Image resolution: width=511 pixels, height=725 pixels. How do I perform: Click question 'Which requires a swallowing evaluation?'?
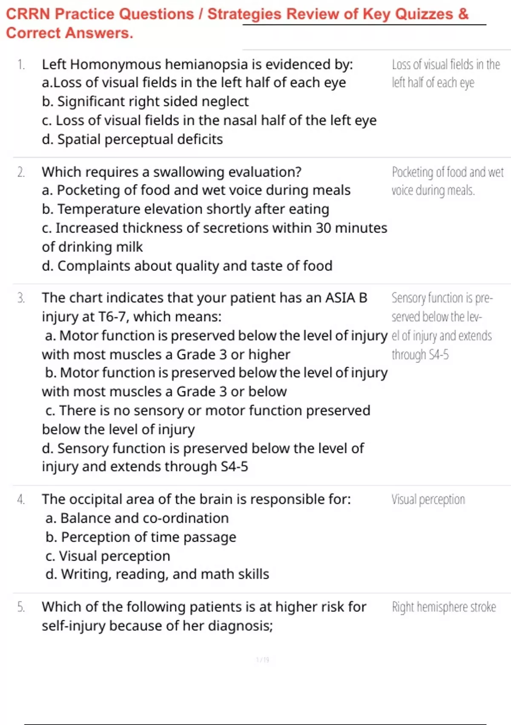click(x=172, y=172)
